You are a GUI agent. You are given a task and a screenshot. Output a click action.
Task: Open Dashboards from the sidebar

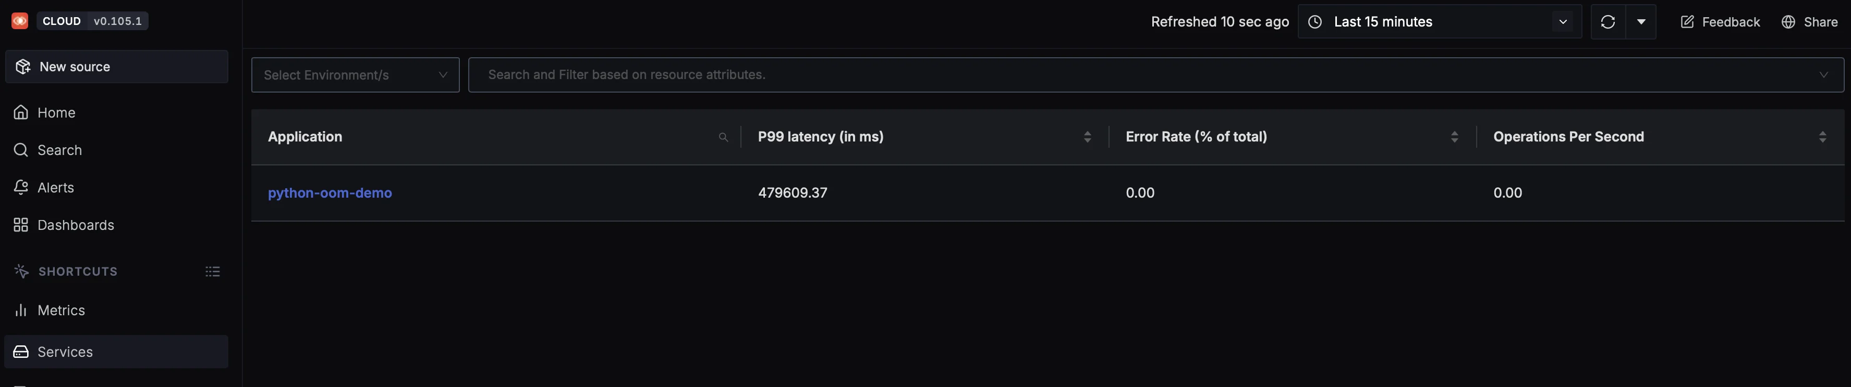[21, 224]
